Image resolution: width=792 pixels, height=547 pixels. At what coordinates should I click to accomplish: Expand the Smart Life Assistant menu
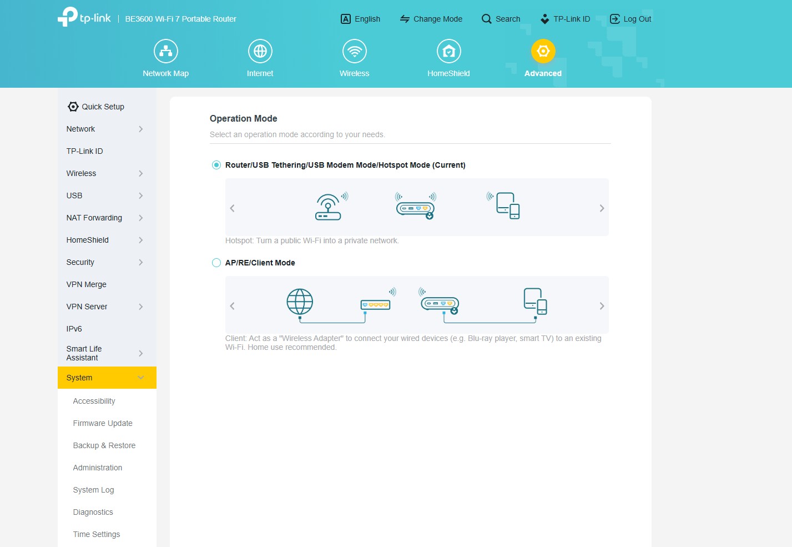(x=107, y=353)
